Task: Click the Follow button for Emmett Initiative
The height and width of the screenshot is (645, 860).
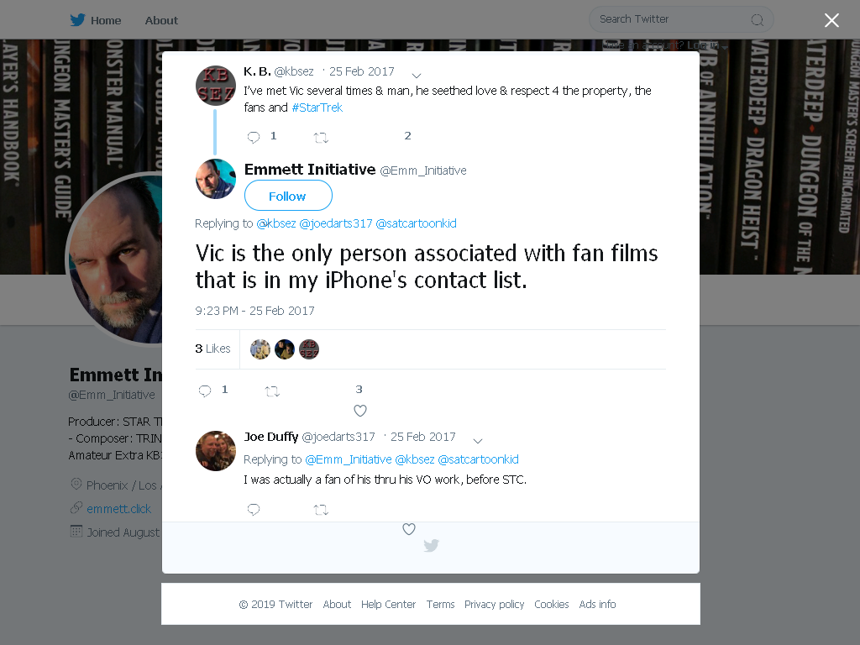Action: click(288, 196)
